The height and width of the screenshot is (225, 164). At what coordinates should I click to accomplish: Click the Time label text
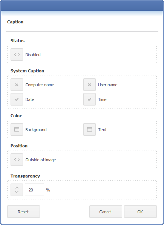102,99
